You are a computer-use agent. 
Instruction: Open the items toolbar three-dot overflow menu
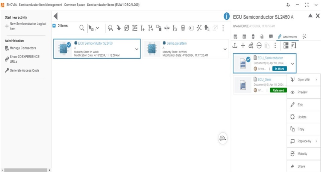[223, 28]
